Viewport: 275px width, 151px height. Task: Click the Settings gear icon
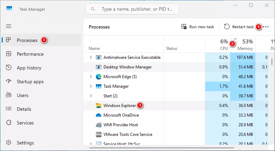[x=9, y=142]
